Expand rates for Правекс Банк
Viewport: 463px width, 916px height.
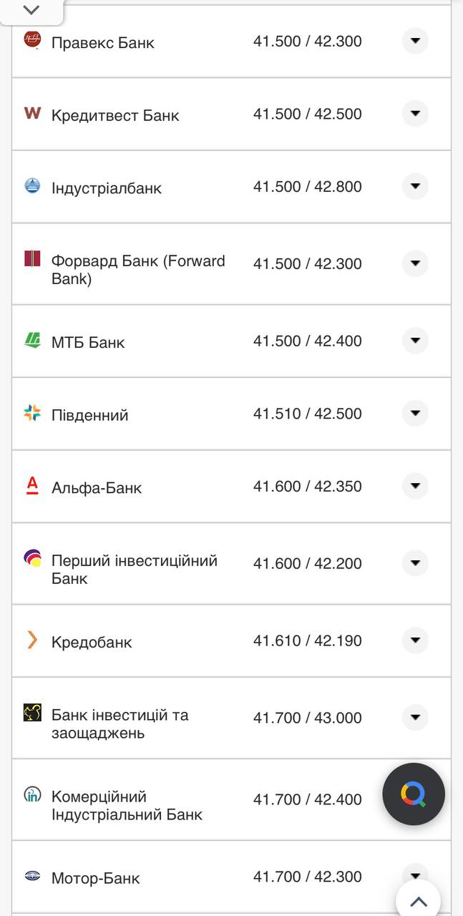click(x=415, y=41)
